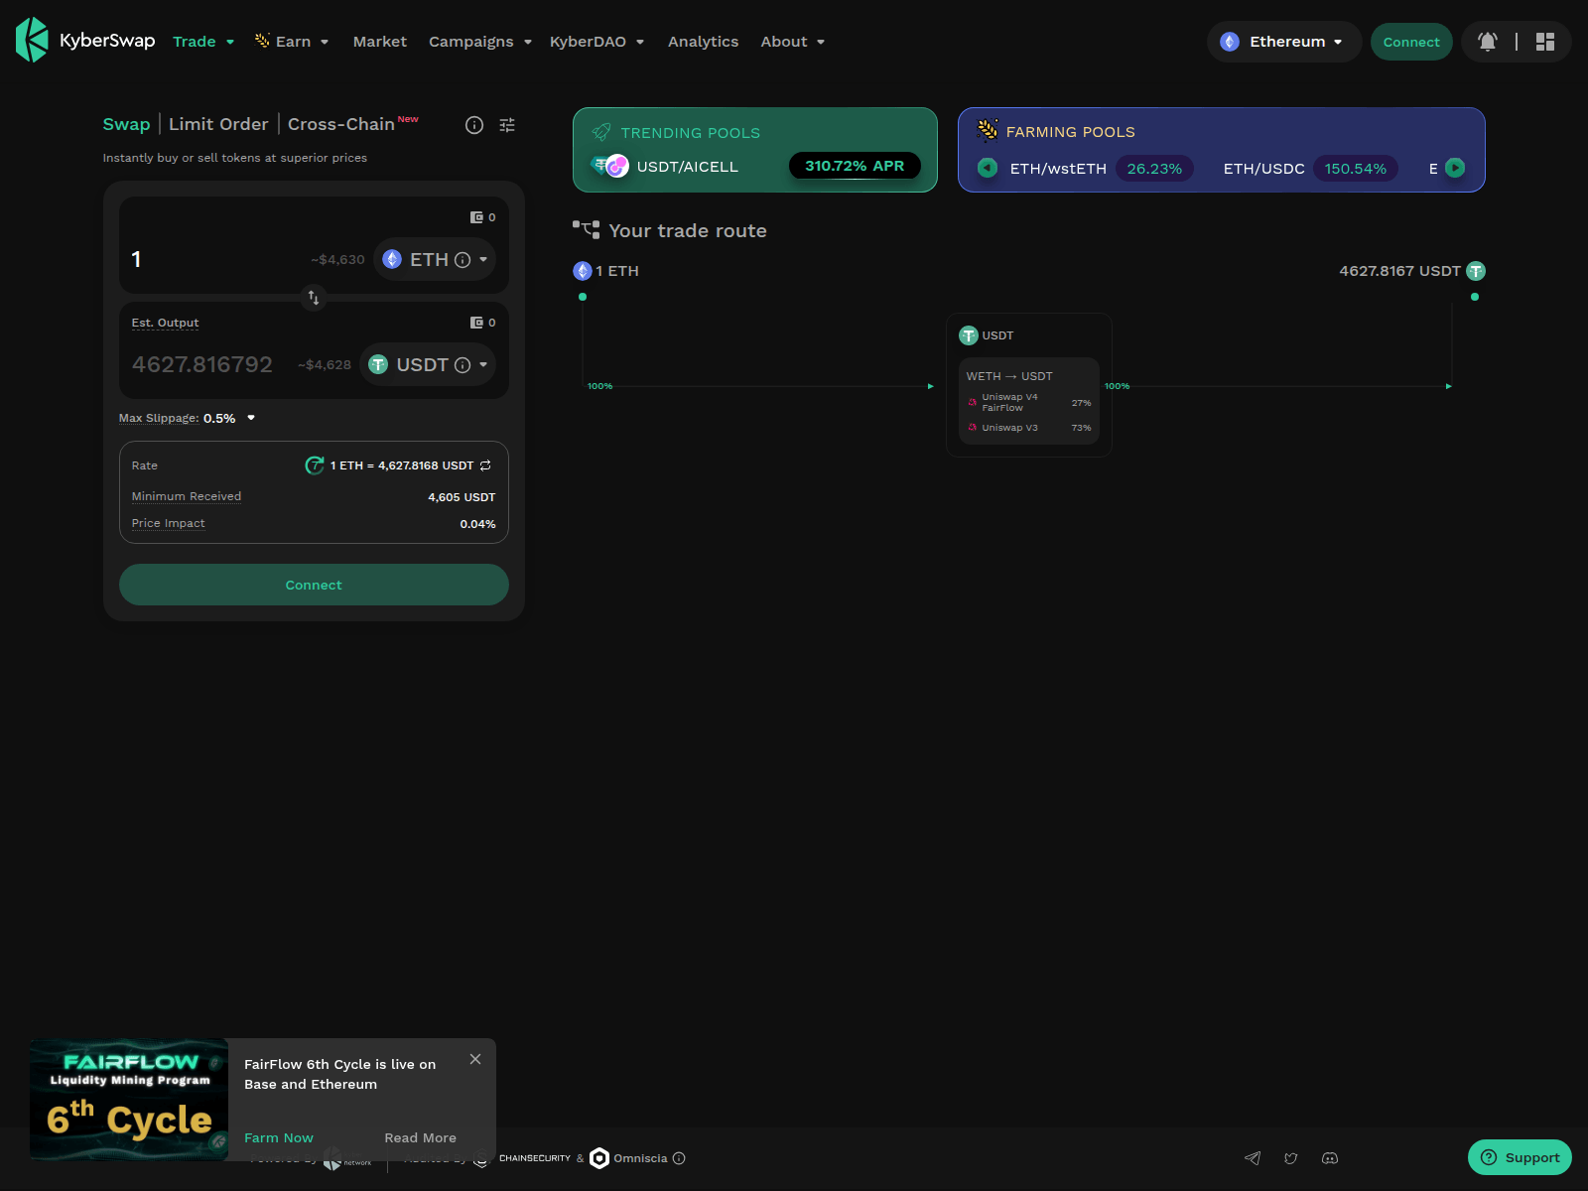Open the Analytics page
The width and height of the screenshot is (1588, 1191).
point(703,42)
